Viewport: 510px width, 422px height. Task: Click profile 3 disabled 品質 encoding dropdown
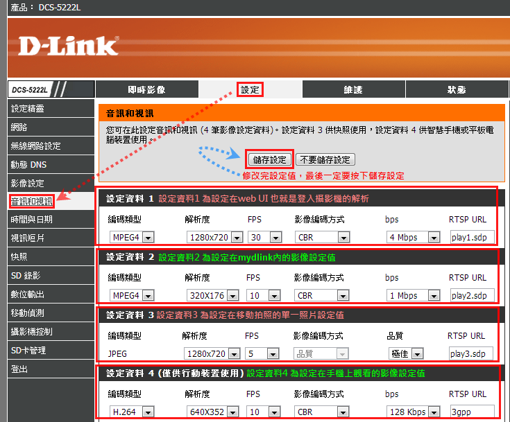tap(321, 354)
